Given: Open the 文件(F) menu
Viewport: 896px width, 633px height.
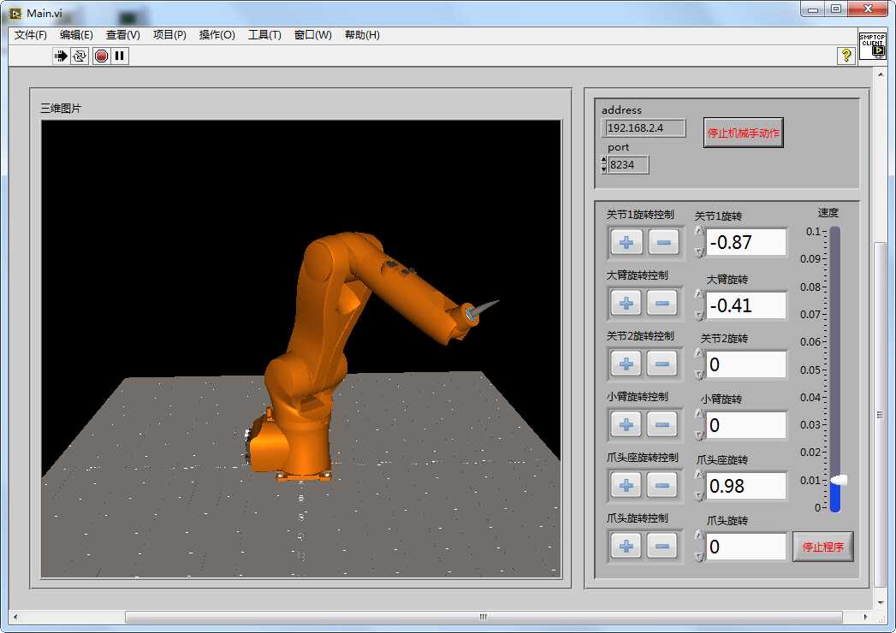Looking at the screenshot, I should 30,35.
